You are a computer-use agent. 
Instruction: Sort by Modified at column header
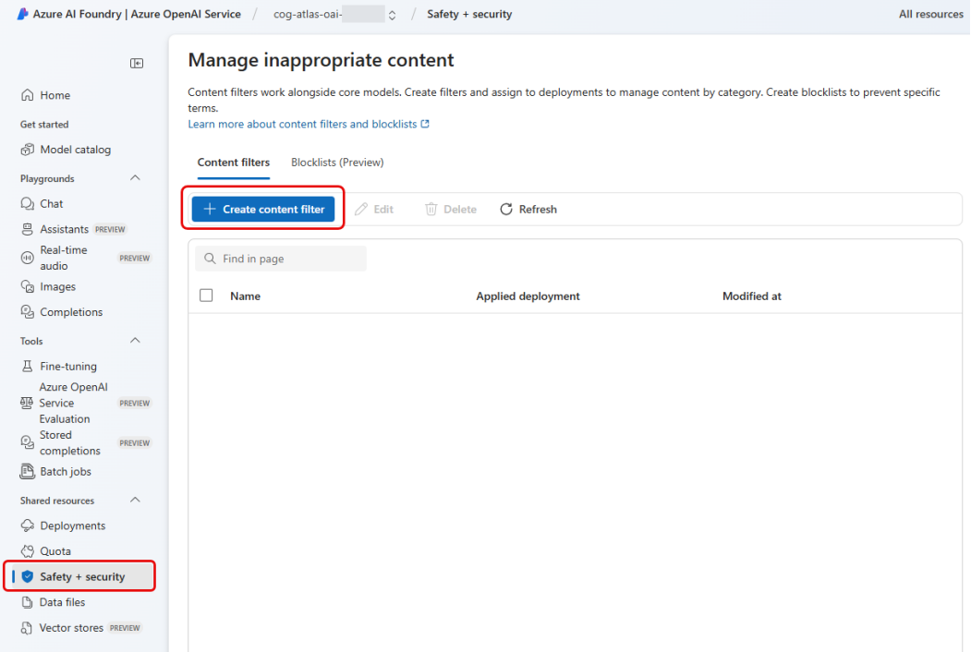(x=752, y=296)
